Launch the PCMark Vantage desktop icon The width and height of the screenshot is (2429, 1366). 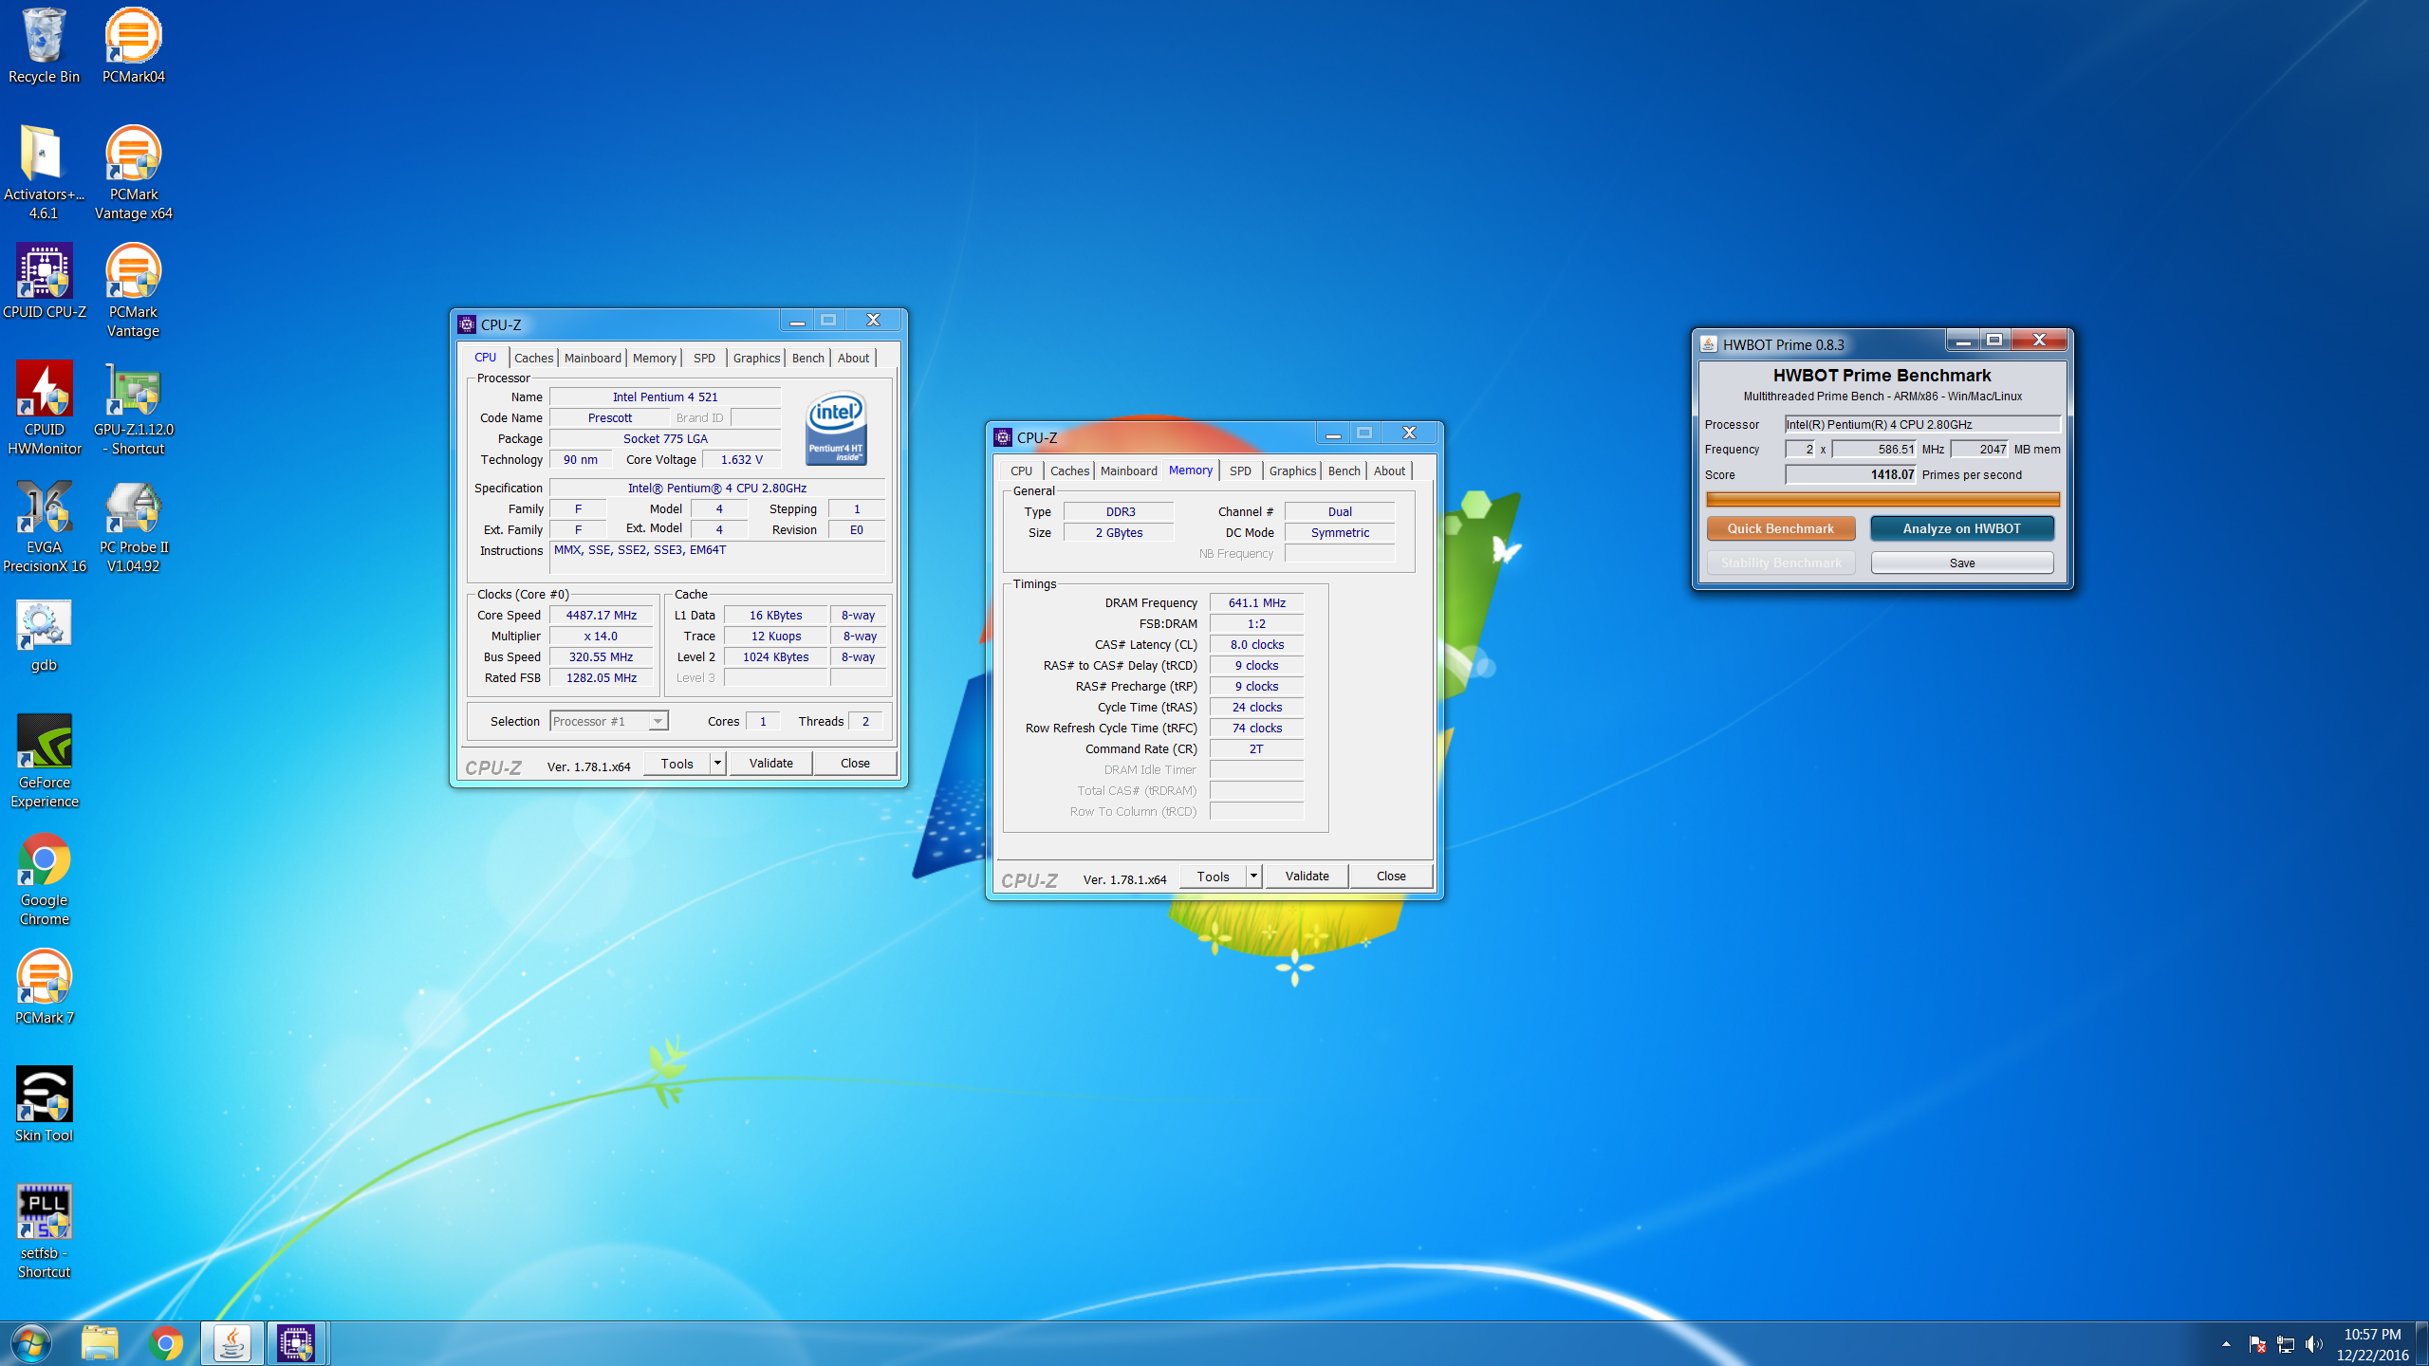(133, 290)
